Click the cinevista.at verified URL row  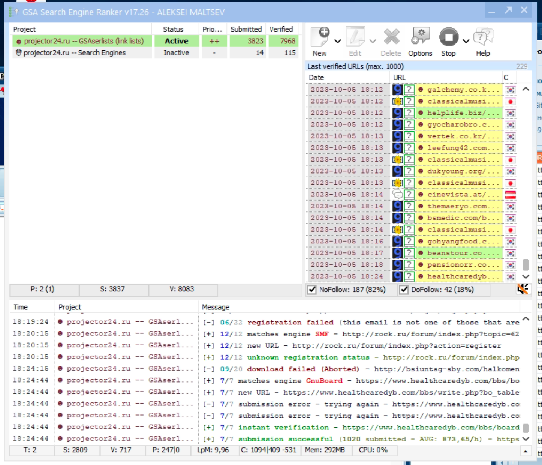[x=412, y=194]
